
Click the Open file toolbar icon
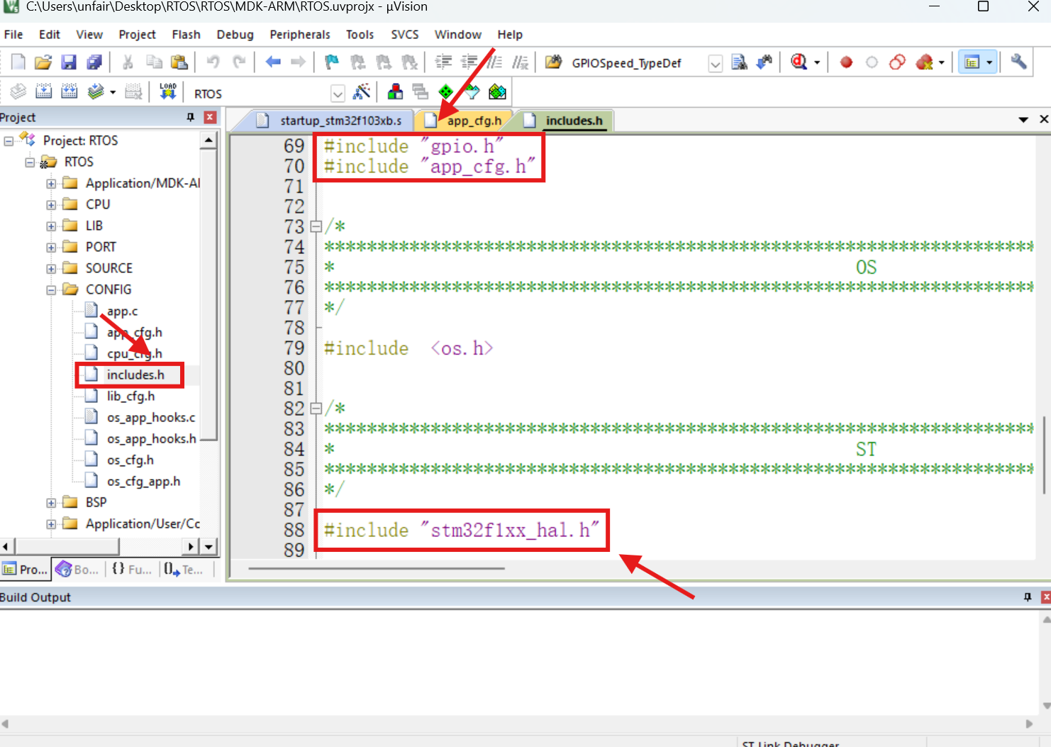(43, 62)
